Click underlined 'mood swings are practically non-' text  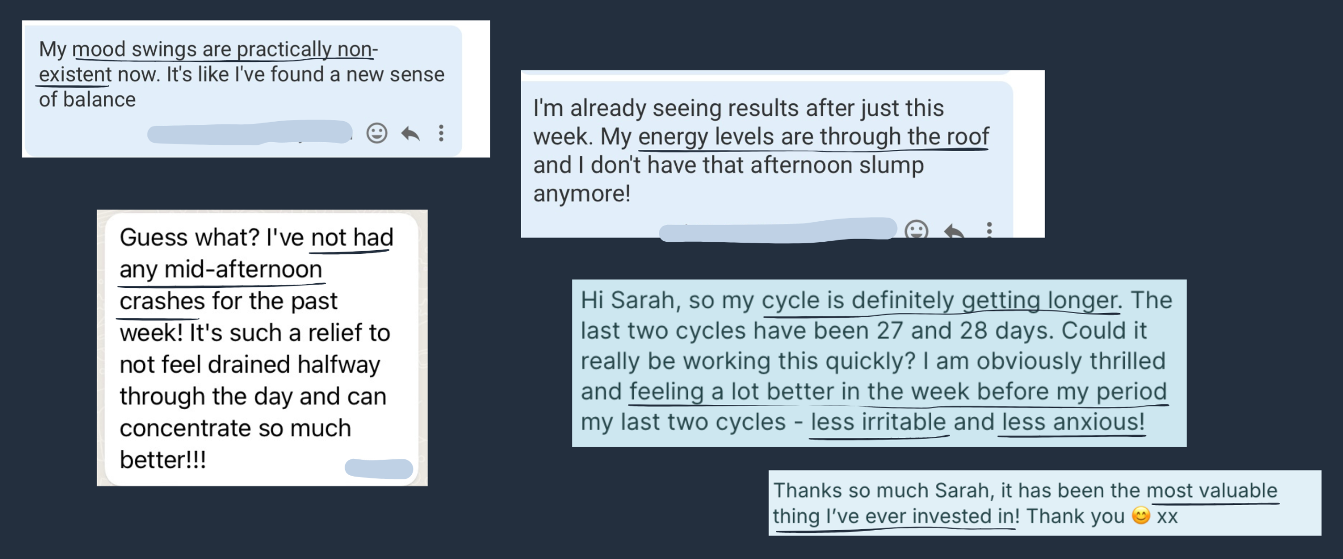225,49
